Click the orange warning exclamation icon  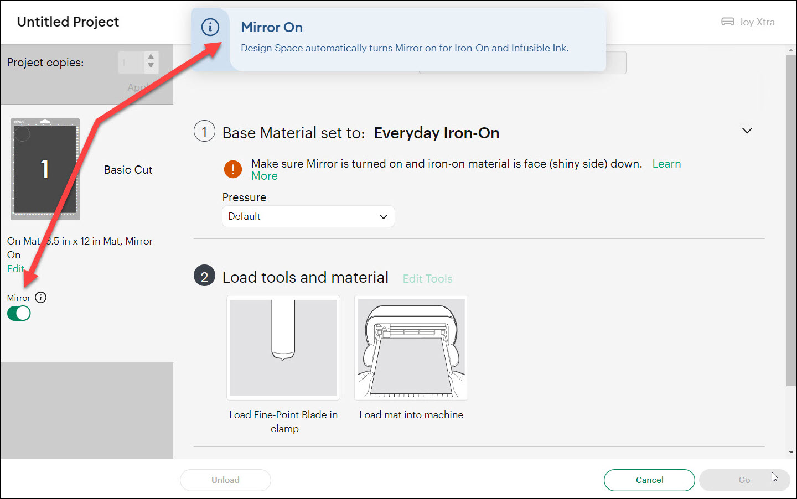(233, 169)
